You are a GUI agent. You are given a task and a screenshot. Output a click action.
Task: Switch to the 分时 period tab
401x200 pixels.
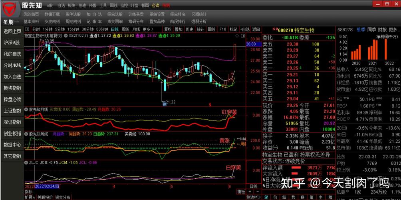(x=36, y=29)
